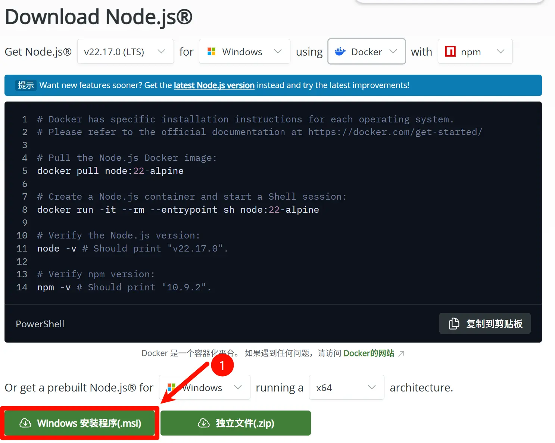Viewport: 555px width, 443px height.
Task: Click the Windows logo in top platform selector
Action: click(x=211, y=52)
